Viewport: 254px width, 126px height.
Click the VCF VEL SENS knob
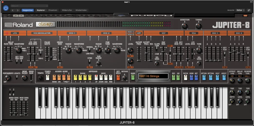click(x=157, y=63)
